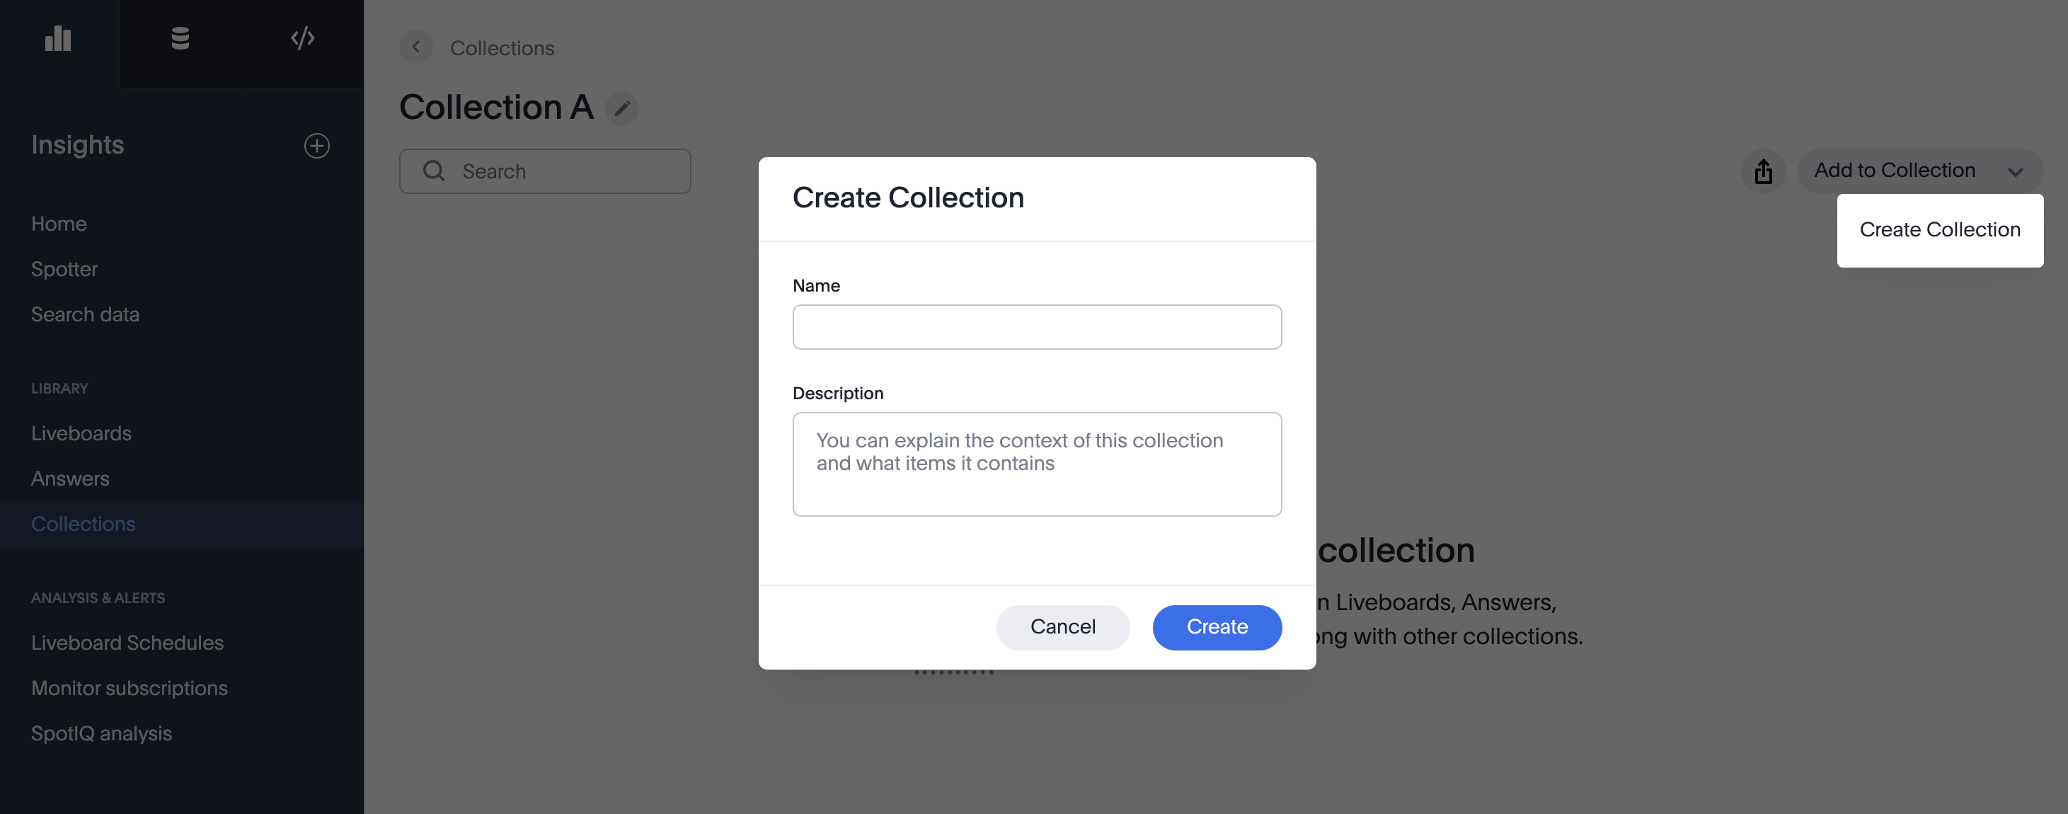Open the data workspace icon
This screenshot has width=2068, height=814.
[180, 38]
